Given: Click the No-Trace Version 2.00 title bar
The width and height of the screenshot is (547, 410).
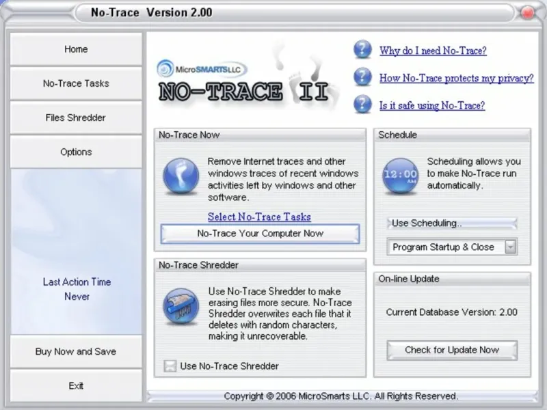Looking at the screenshot, I should (295, 13).
